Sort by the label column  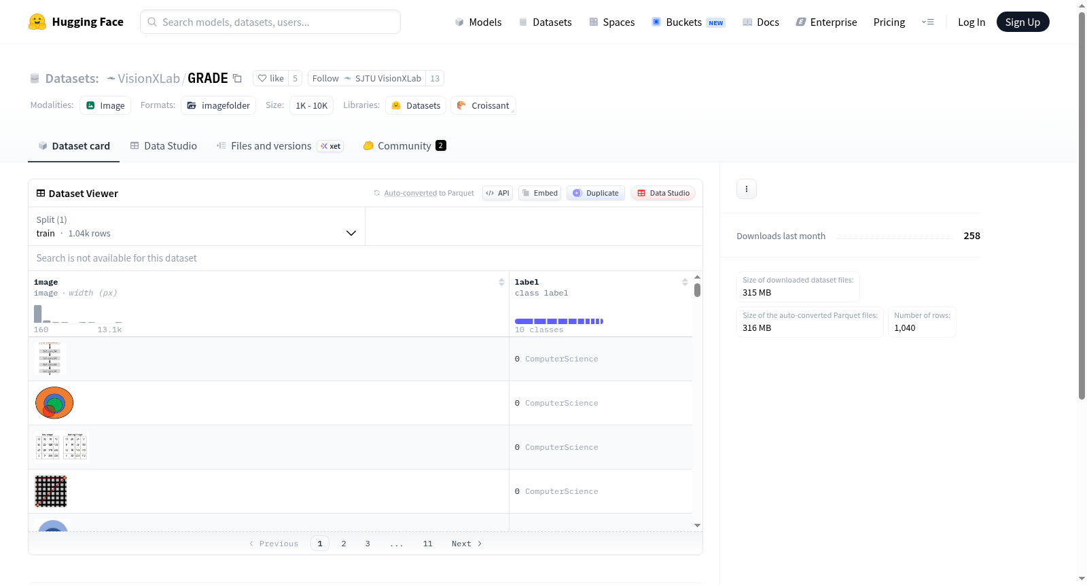point(685,282)
